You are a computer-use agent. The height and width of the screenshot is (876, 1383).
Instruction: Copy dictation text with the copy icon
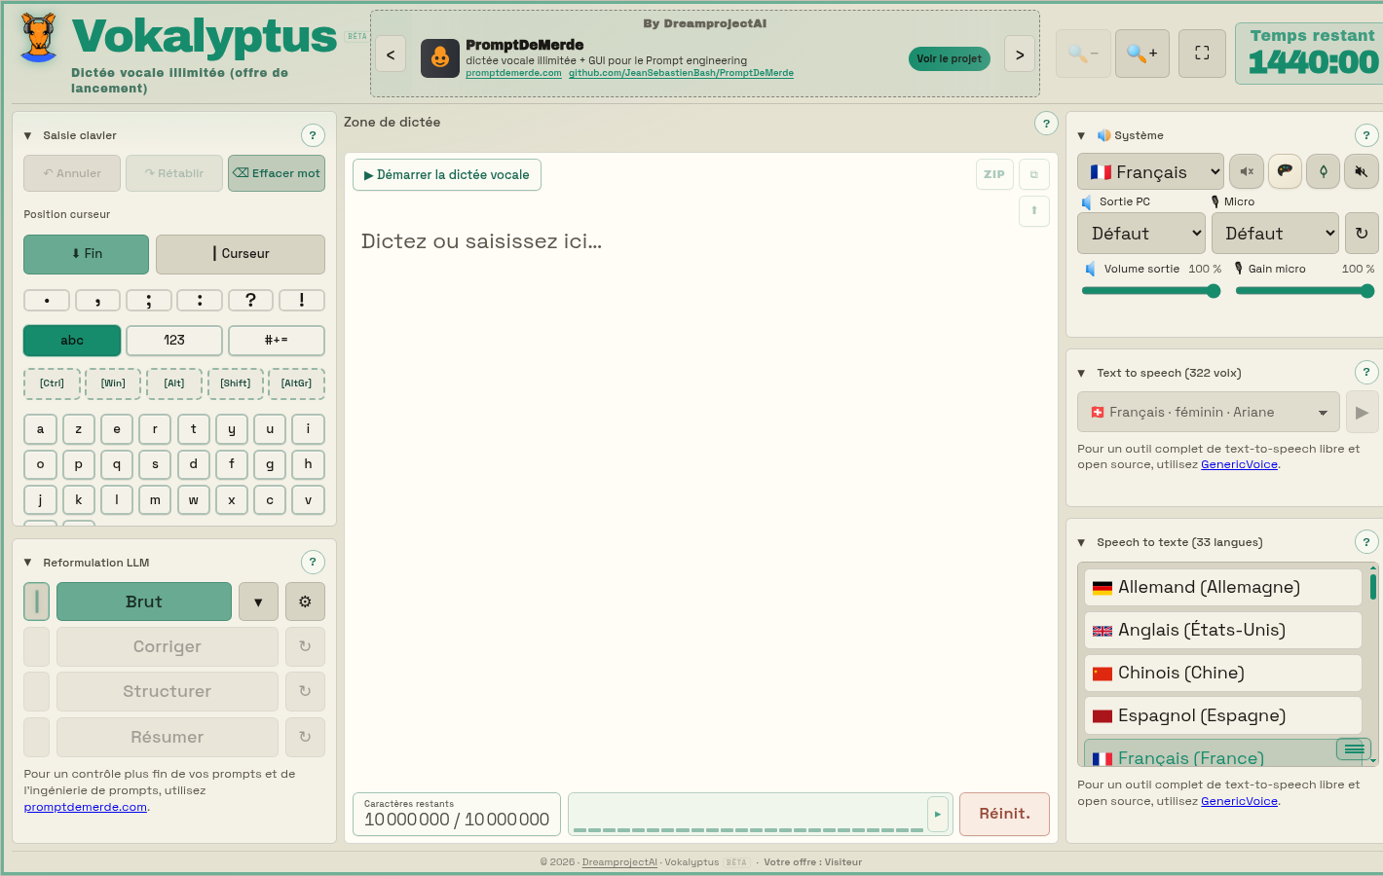[1034, 174]
